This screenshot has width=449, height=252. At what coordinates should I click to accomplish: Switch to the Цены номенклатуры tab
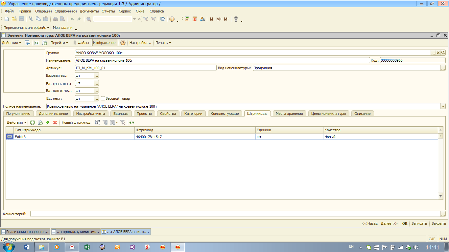click(329, 114)
